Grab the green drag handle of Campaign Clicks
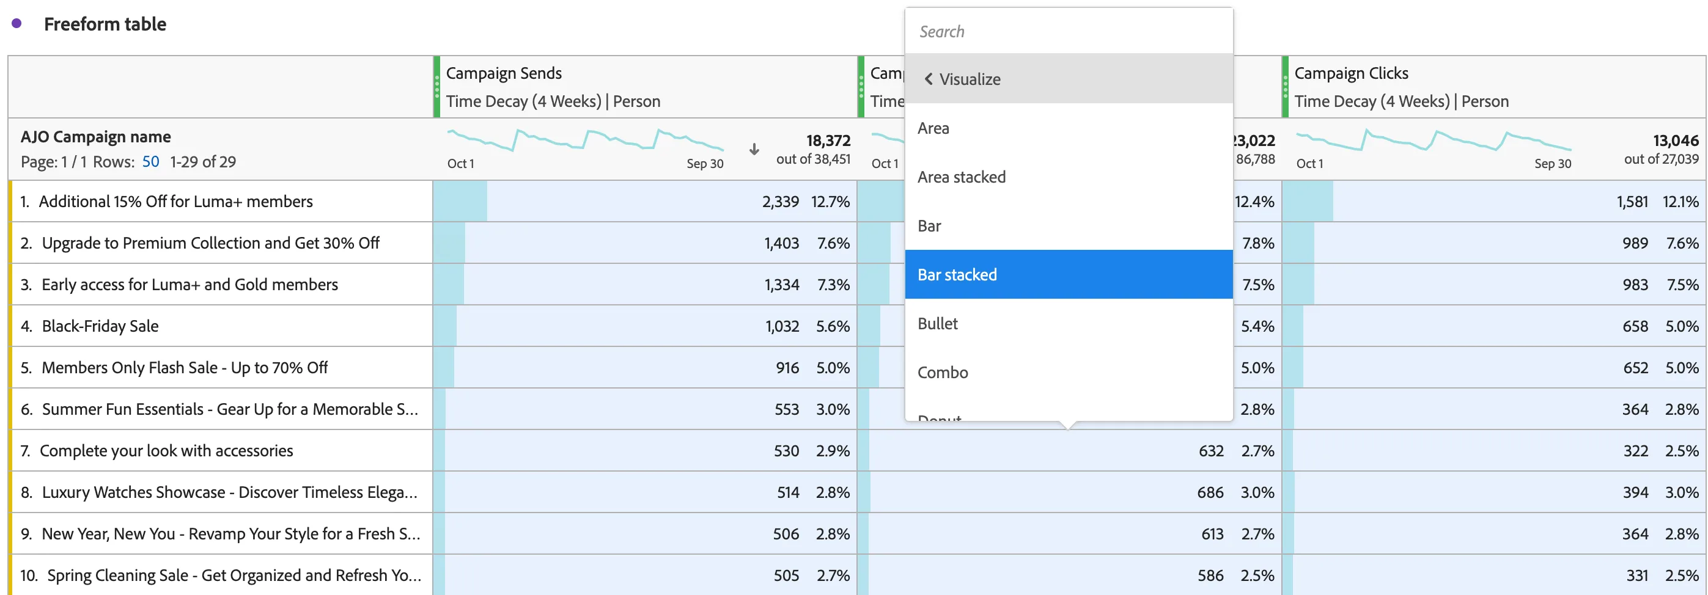Image resolution: width=1708 pixels, height=595 pixels. (1285, 87)
